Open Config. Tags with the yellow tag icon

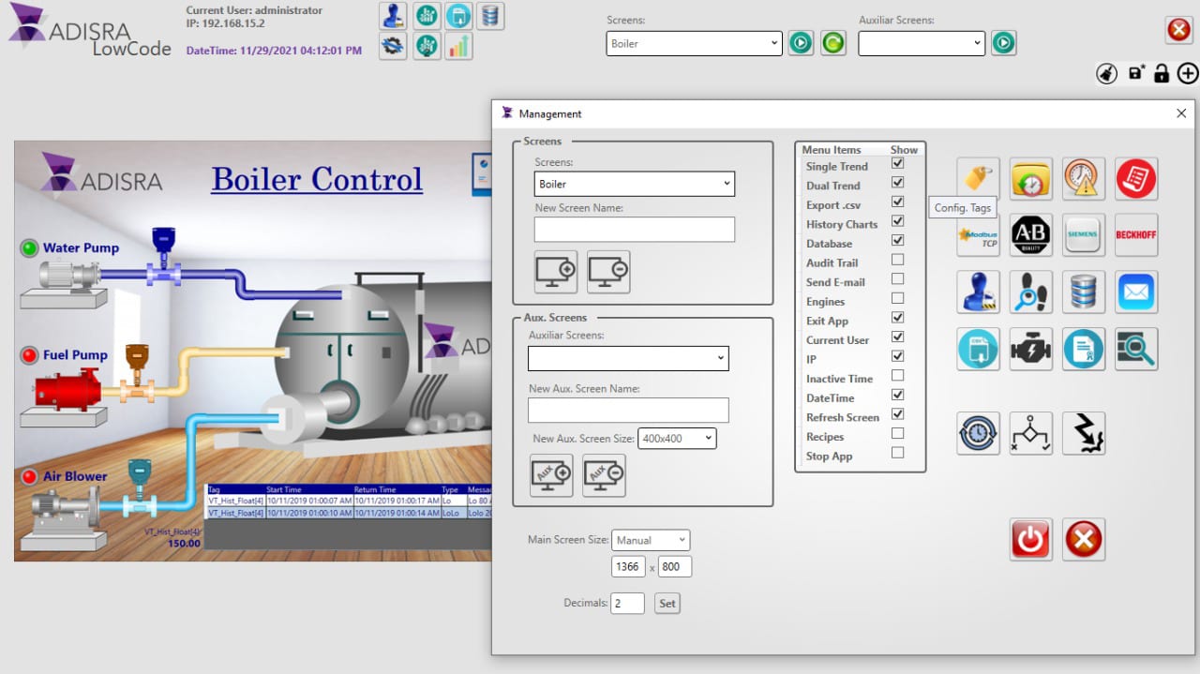pos(978,178)
